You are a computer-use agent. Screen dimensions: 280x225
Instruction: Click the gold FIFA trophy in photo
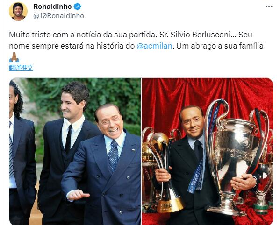tap(164, 172)
